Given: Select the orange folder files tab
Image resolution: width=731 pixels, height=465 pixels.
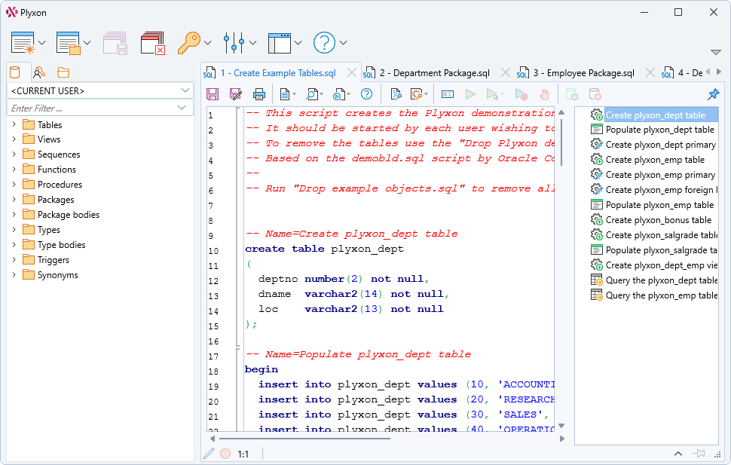Looking at the screenshot, I should [x=63, y=72].
